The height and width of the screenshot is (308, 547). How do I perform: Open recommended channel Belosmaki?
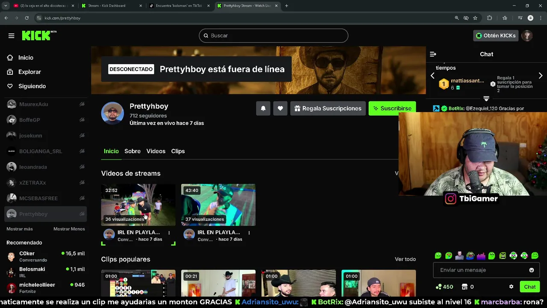pos(46,272)
